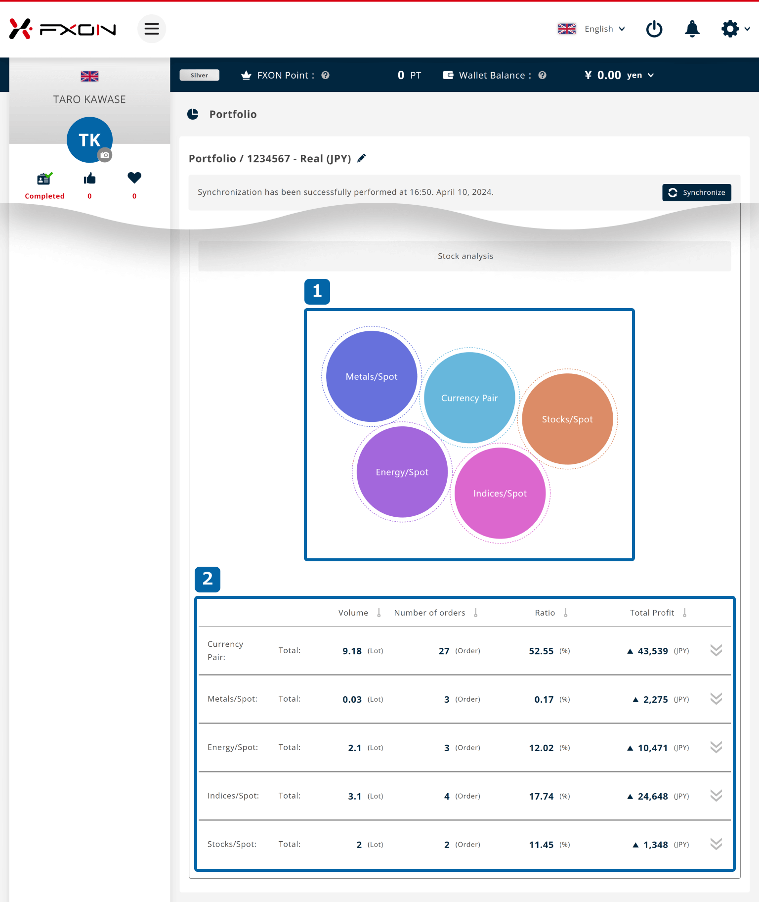The height and width of the screenshot is (902, 759).
Task: Click the Energy/Spot profit 10,471
Action: [653, 748]
